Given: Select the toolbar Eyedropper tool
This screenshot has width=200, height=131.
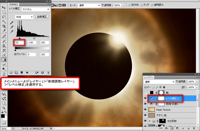Looking at the screenshot, I should [x=4, y=31].
